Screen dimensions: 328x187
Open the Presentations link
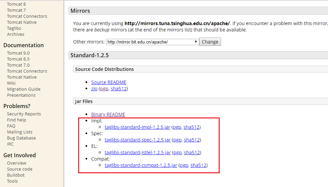[21, 95]
